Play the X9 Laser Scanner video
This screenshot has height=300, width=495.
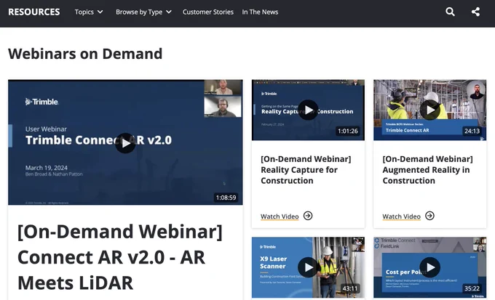[x=308, y=267]
